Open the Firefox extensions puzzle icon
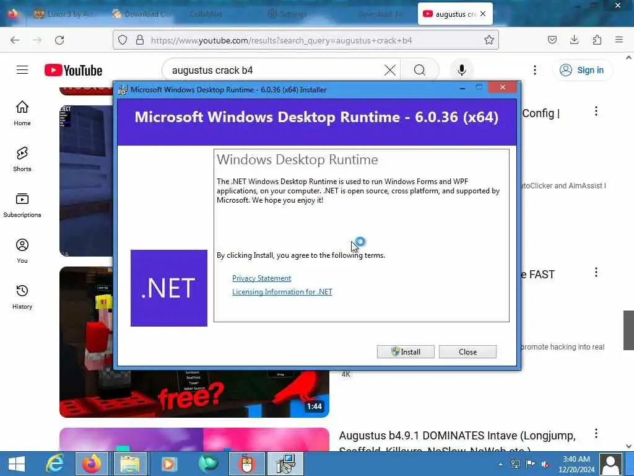 pos(597,40)
